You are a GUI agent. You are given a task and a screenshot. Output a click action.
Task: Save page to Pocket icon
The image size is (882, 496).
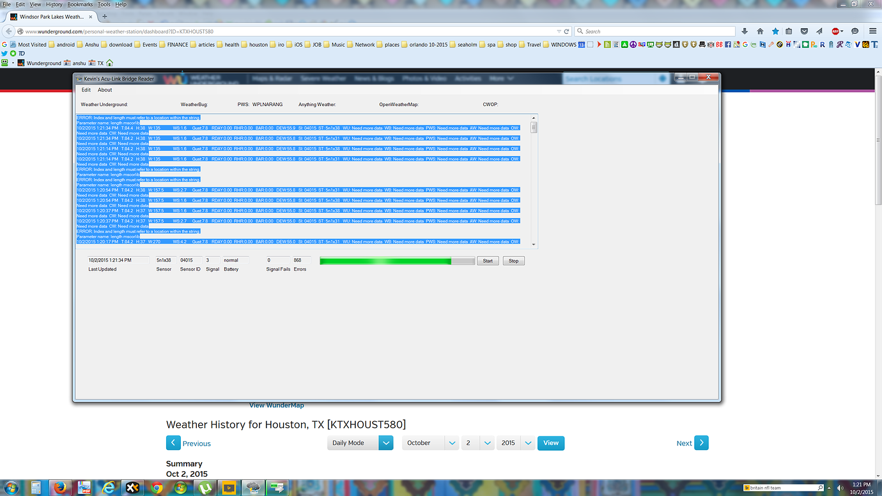click(805, 31)
